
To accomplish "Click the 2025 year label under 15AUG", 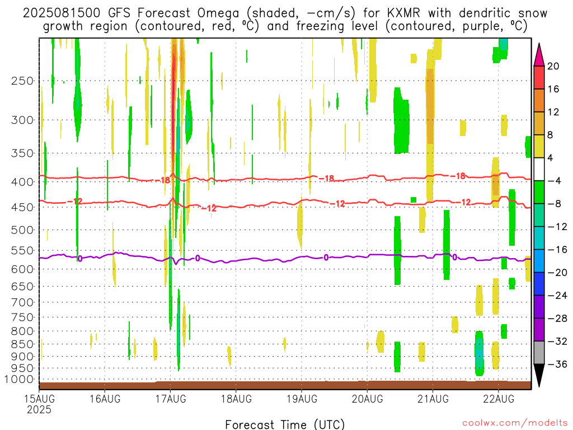I will coord(39,410).
